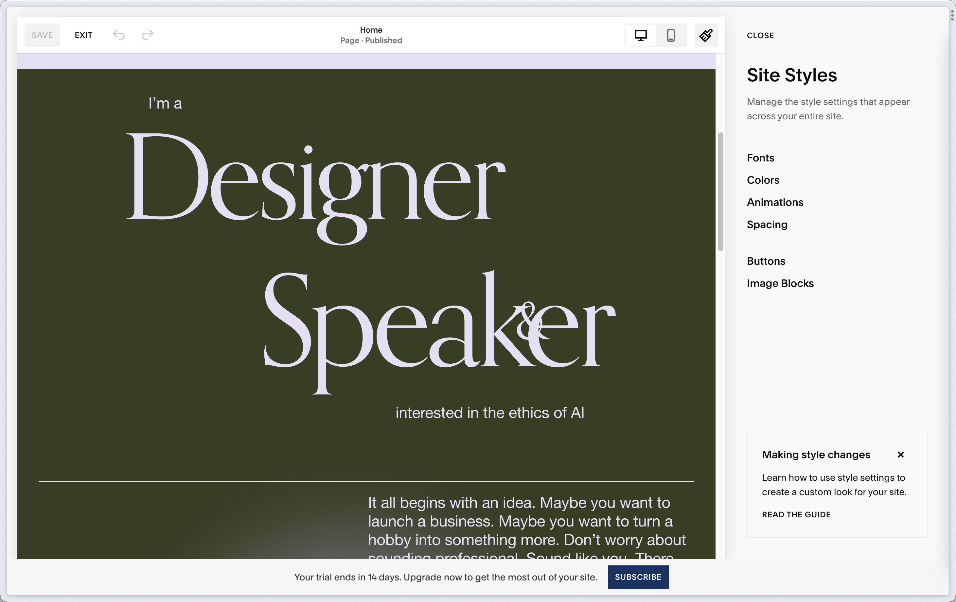Open the Image Blocks settings
Viewport: 956px width, 602px height.
point(780,283)
